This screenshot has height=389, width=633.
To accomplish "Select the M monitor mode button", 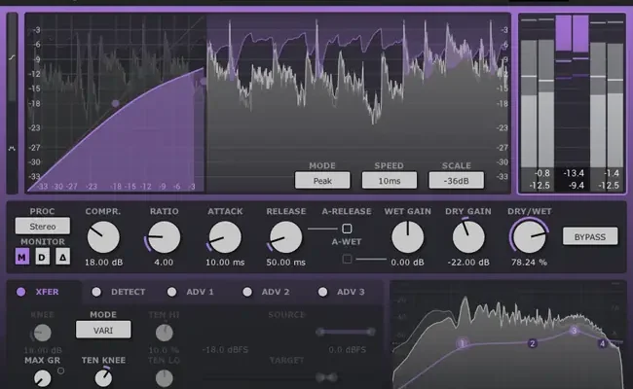I will (x=22, y=257).
